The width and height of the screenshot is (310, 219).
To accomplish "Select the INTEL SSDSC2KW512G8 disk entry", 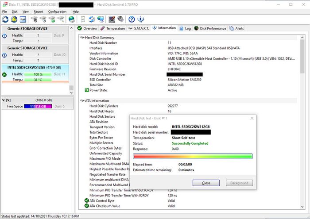I will [x=35, y=73].
